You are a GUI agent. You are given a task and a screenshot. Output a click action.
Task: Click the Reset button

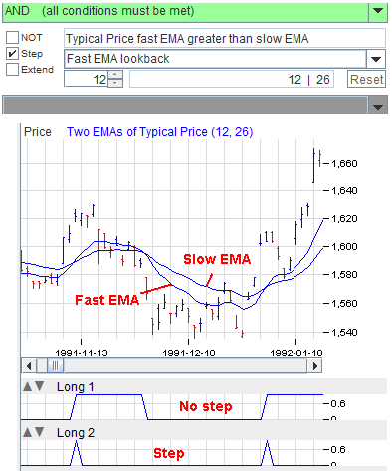click(366, 79)
